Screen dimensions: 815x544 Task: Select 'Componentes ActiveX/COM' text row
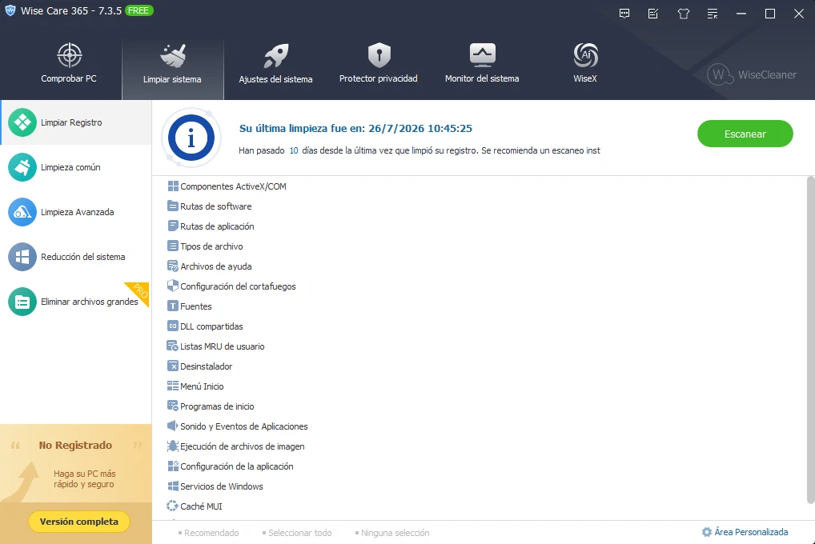tap(234, 186)
